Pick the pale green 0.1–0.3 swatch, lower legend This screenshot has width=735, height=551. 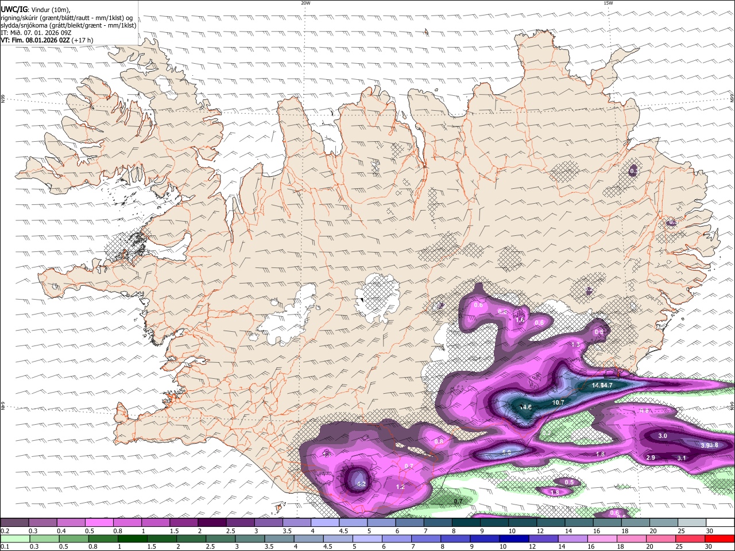pos(14,538)
